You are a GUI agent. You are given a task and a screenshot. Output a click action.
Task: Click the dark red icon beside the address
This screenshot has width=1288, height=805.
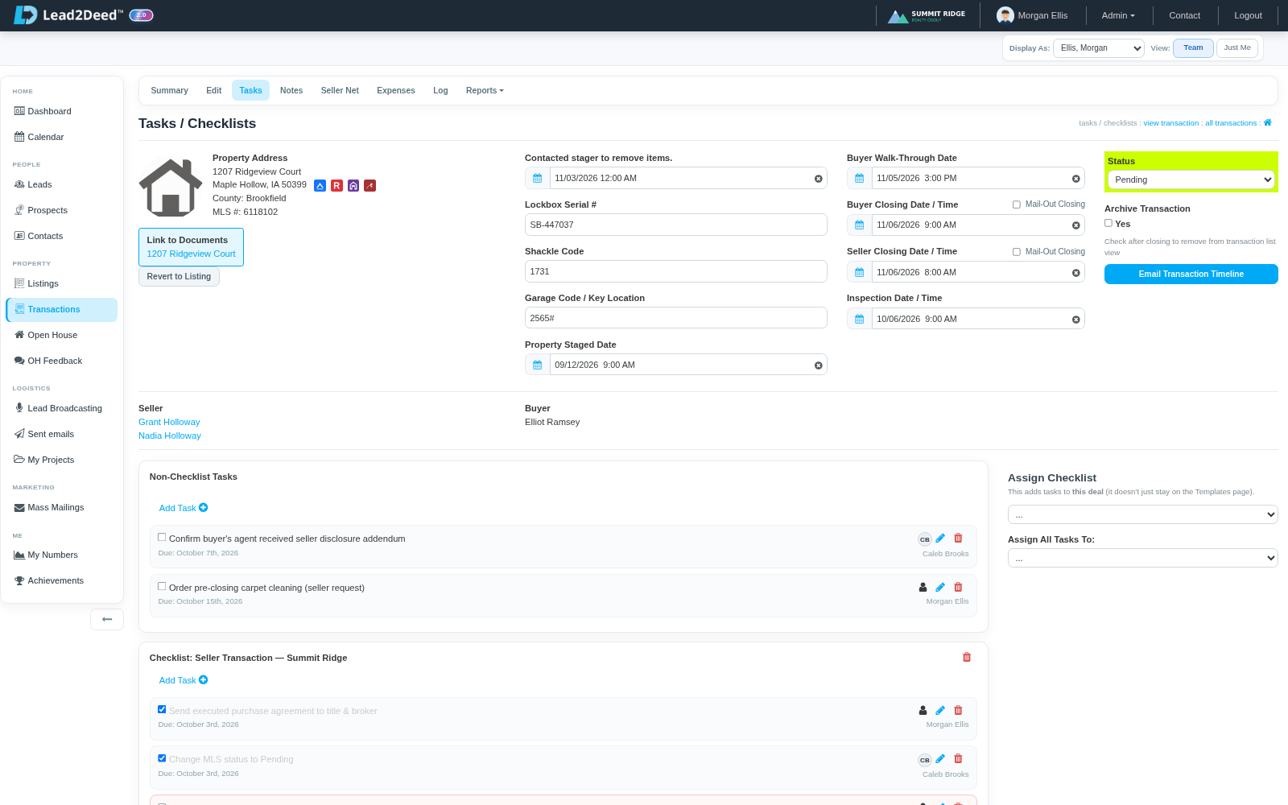(370, 185)
